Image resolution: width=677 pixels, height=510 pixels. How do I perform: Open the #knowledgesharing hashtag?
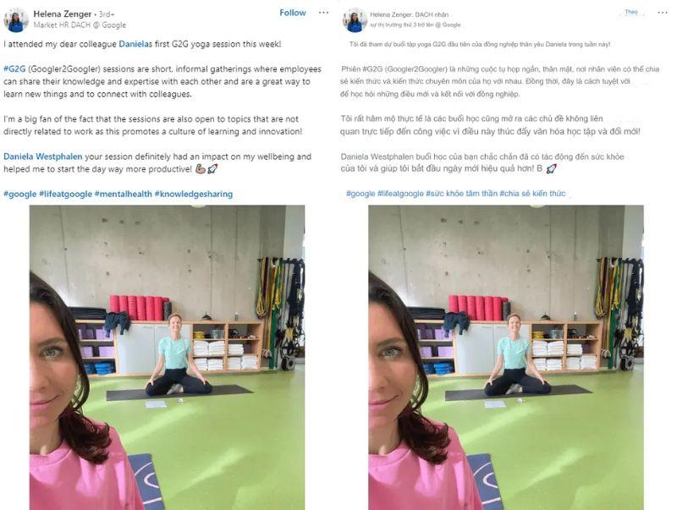[x=194, y=195]
